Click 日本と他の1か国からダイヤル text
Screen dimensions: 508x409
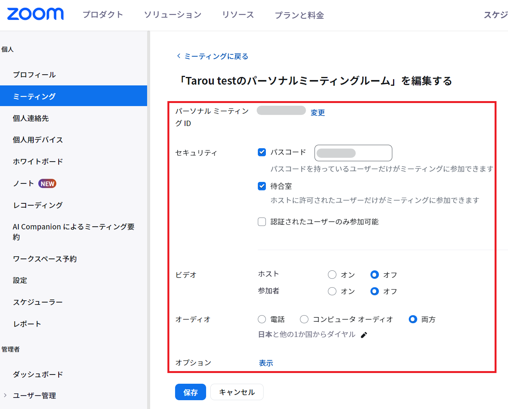306,334
